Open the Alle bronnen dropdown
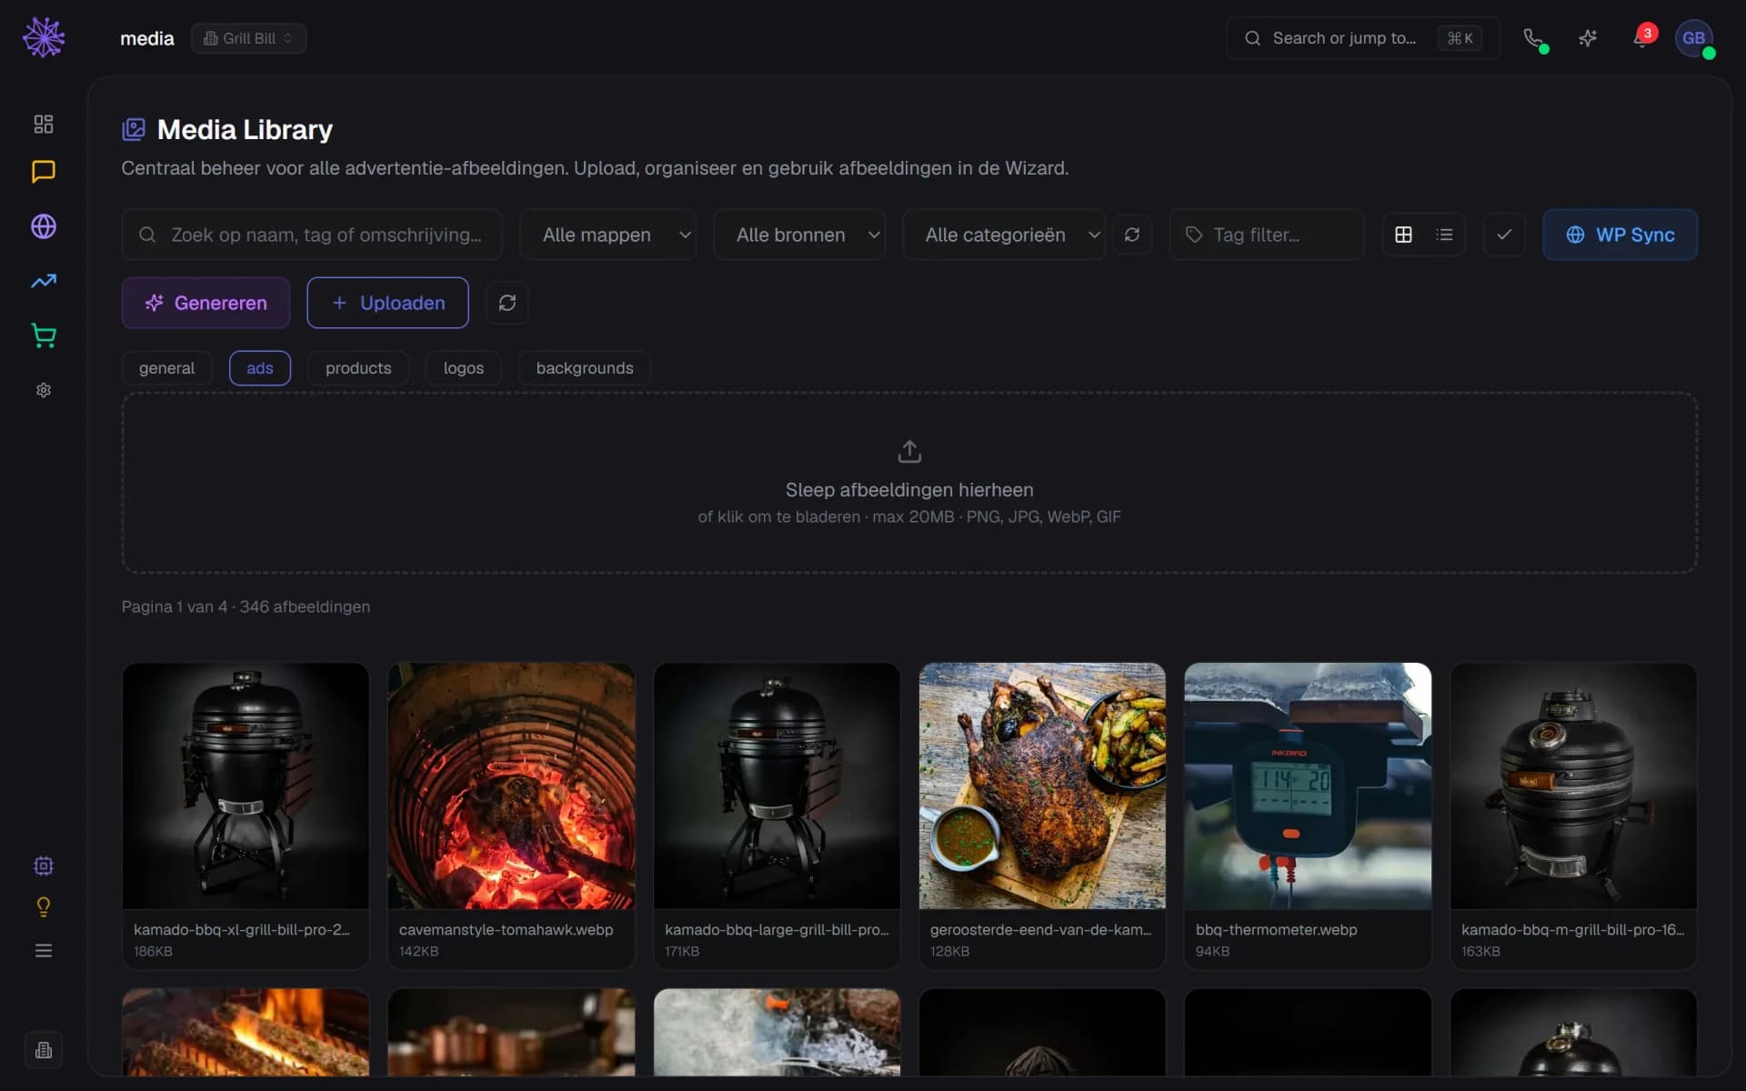This screenshot has width=1746, height=1091. point(799,235)
